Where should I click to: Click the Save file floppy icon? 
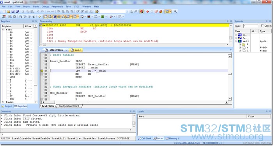click(x=13, y=11)
